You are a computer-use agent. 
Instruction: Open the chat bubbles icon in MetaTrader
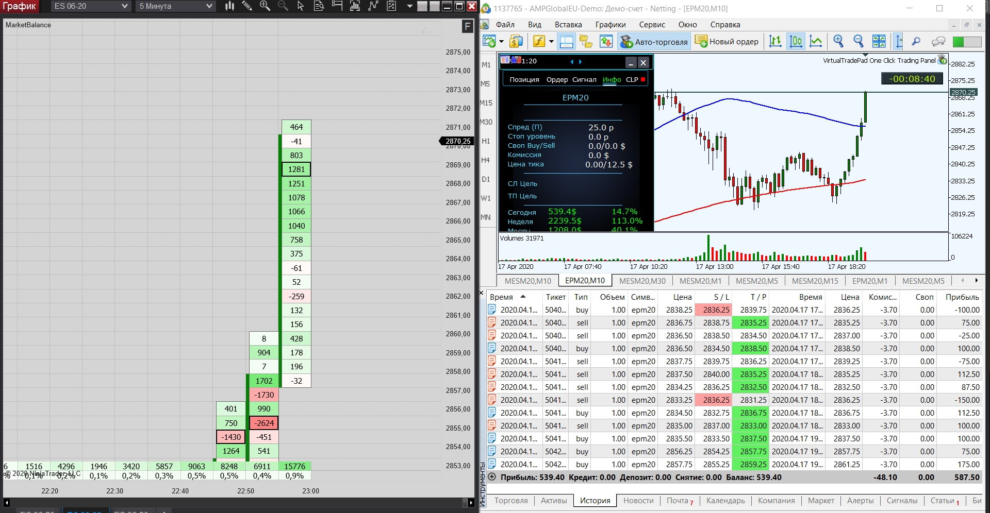click(x=938, y=42)
